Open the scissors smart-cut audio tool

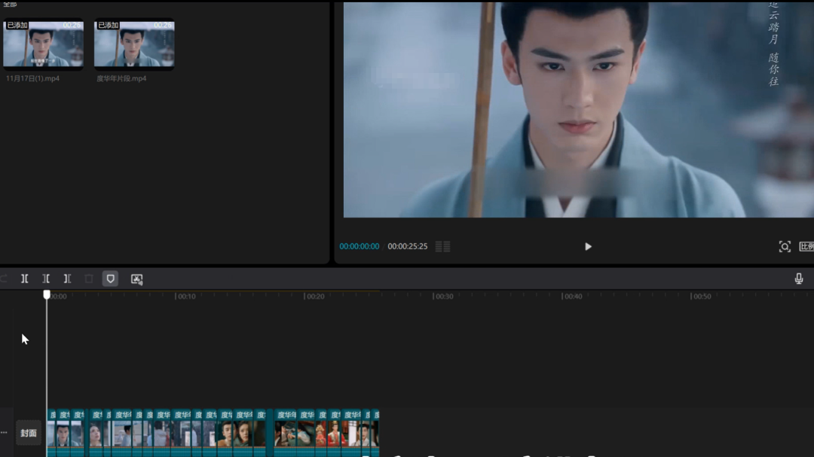click(x=136, y=279)
